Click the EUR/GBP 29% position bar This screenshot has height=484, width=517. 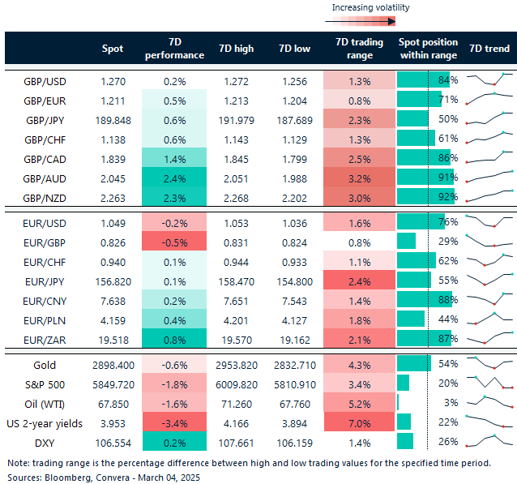[x=406, y=241]
